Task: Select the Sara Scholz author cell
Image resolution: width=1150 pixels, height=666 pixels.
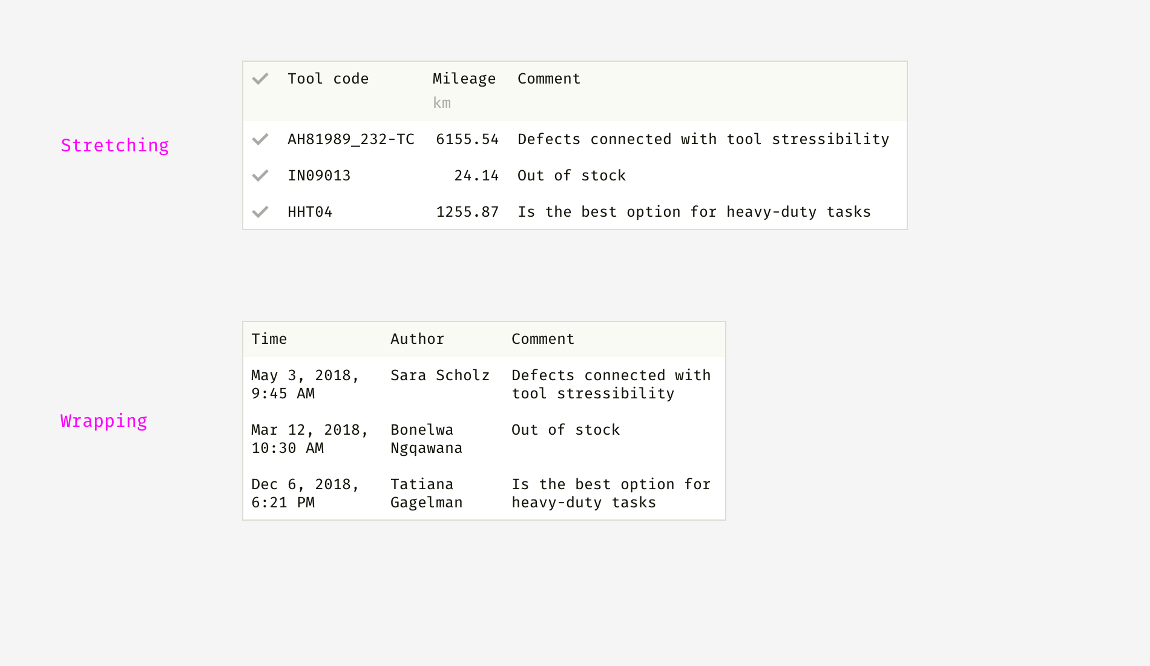Action: 440,375
